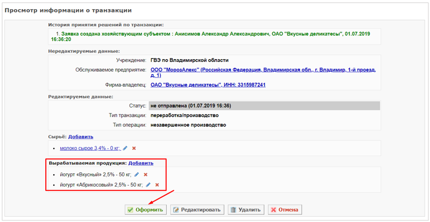Screen dimensions: 430x222
Task: Remove йогурт «Вкусный» with the red cross
Action: [x=146, y=175]
